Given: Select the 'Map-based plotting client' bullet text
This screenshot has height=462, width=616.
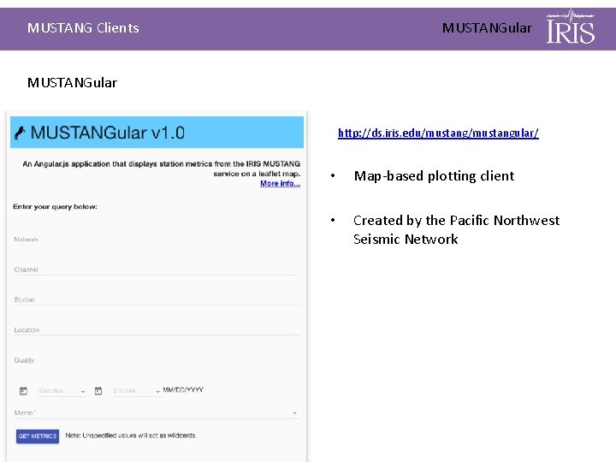Looking at the screenshot, I should coord(434,176).
